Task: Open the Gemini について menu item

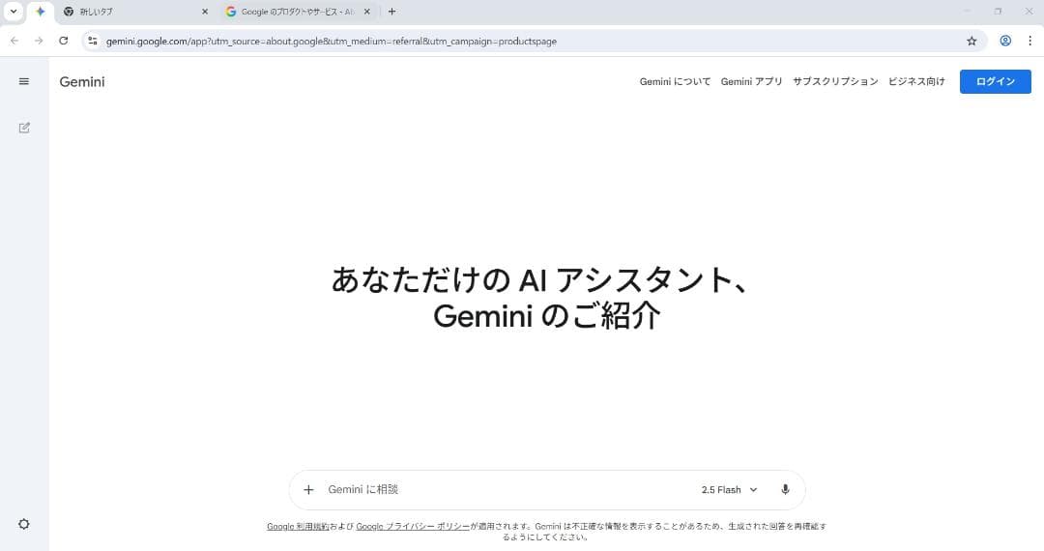Action: (x=675, y=81)
